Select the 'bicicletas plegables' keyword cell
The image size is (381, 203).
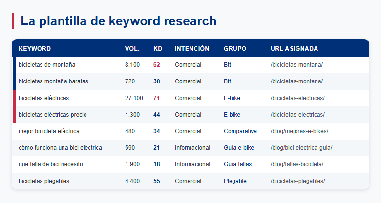(44, 181)
